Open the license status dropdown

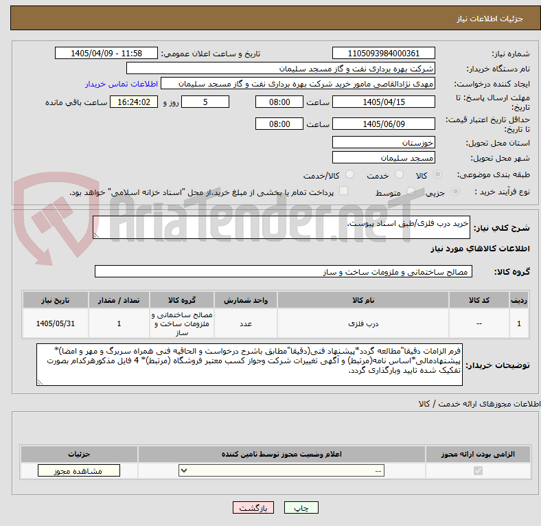[x=281, y=471]
